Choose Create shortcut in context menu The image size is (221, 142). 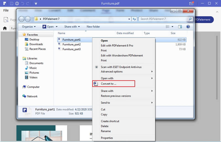pos(110,121)
